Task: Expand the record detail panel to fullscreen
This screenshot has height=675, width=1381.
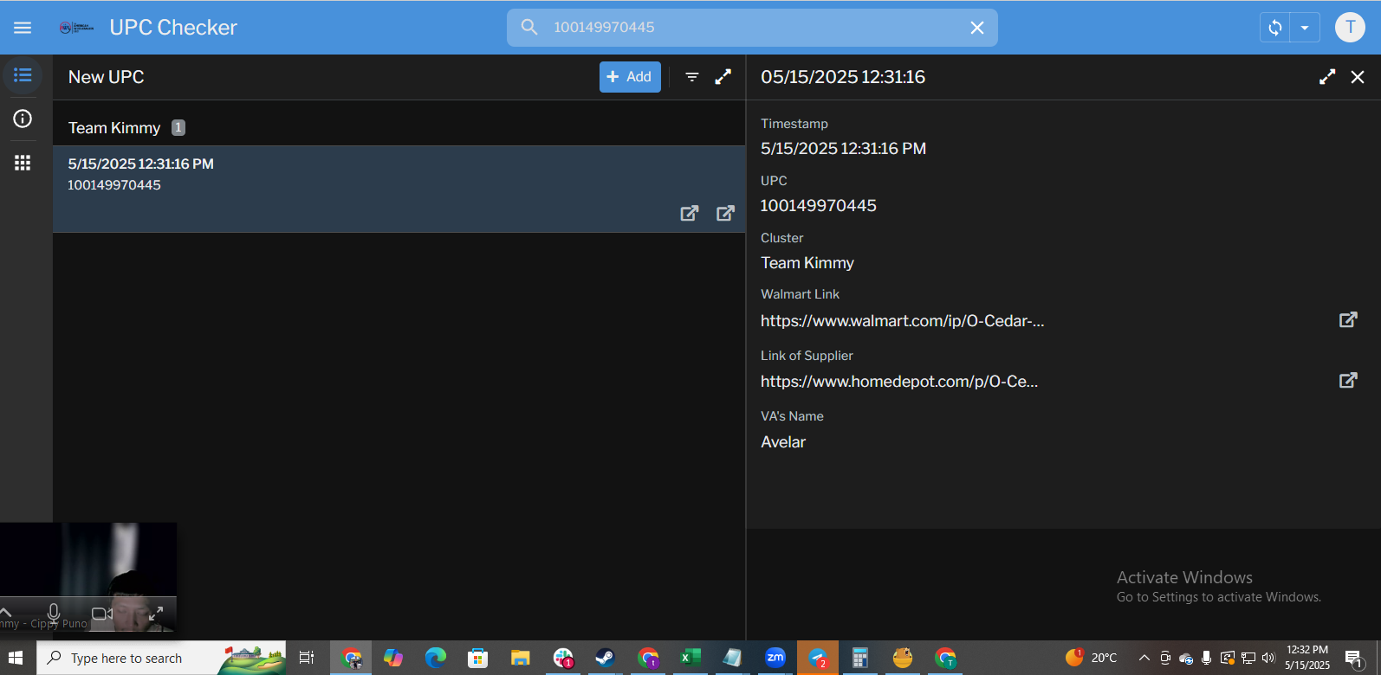Action: point(1326,77)
